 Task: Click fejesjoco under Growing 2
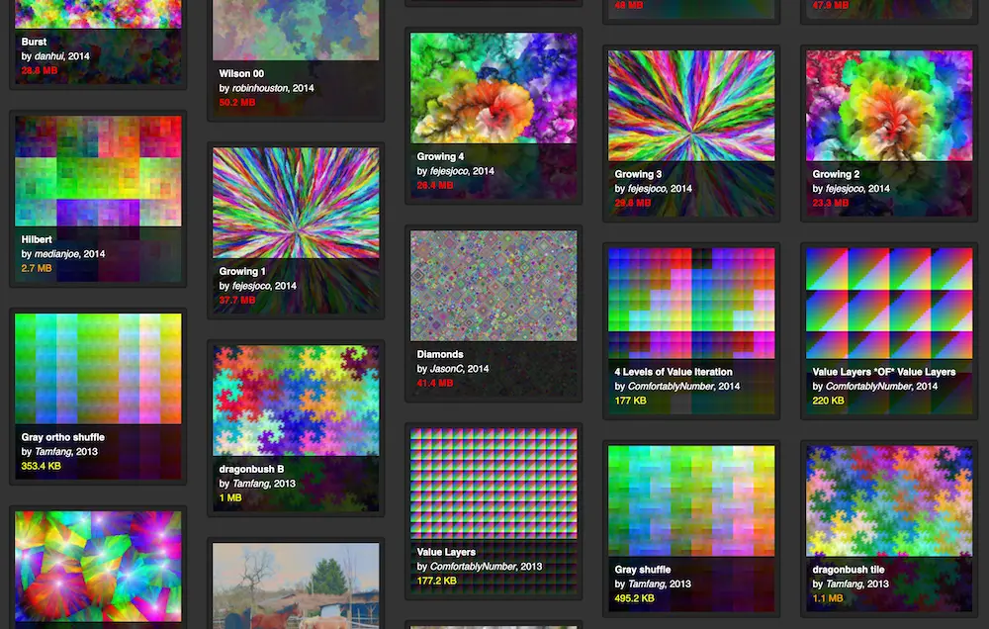pos(845,189)
